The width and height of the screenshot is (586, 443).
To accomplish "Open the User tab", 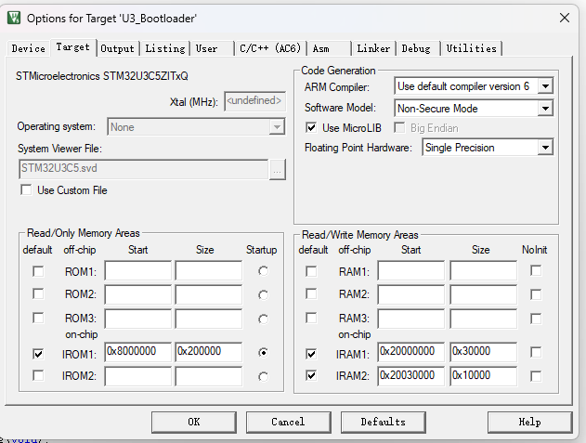I will 212,48.
